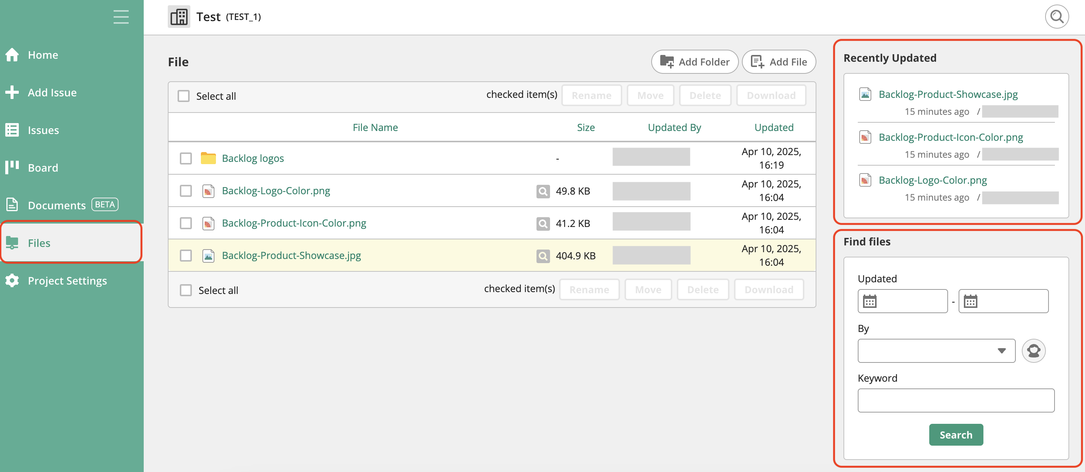
Task: Preview Backlog-Product-Icon-Color.png with magnifier icon
Action: click(x=543, y=224)
